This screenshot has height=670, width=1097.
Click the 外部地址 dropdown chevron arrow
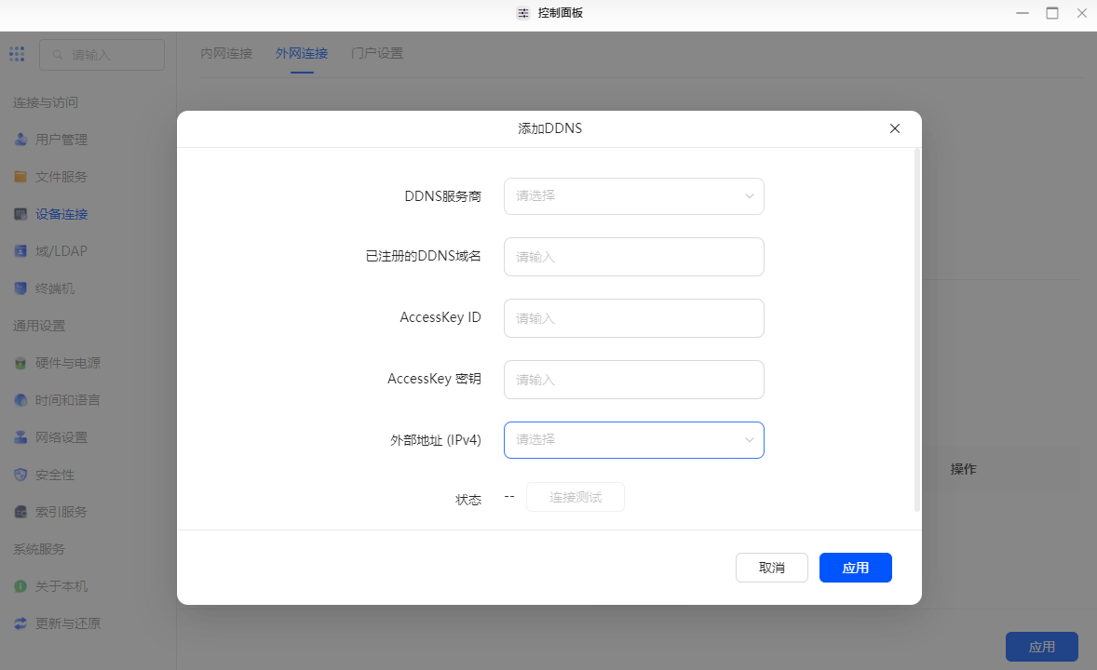(x=750, y=440)
